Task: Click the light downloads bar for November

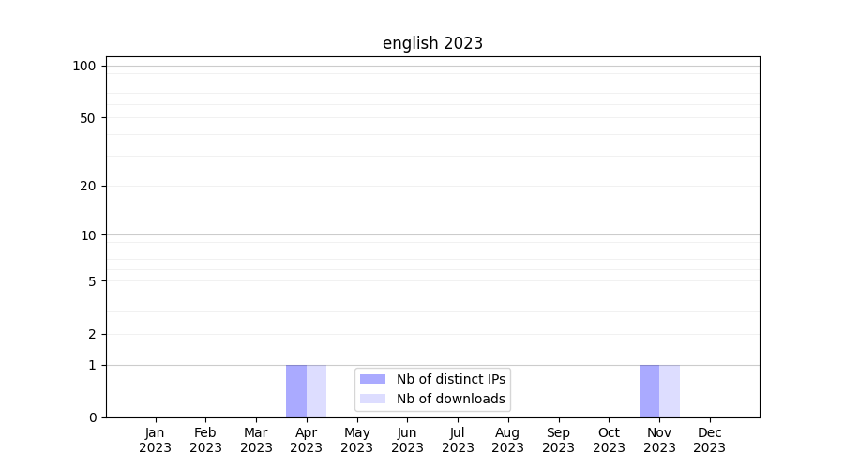Action: click(x=670, y=391)
